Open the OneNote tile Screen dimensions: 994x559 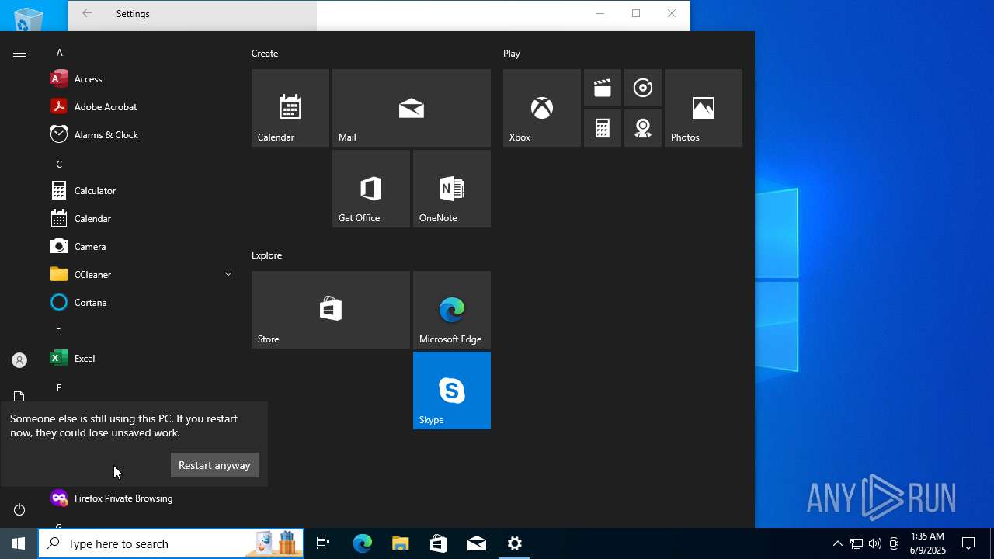pyautogui.click(x=452, y=189)
